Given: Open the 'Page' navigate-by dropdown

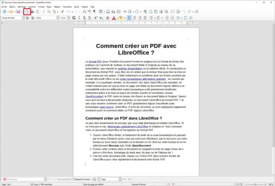Looking at the screenshot, I should pyautogui.click(x=120, y=179).
